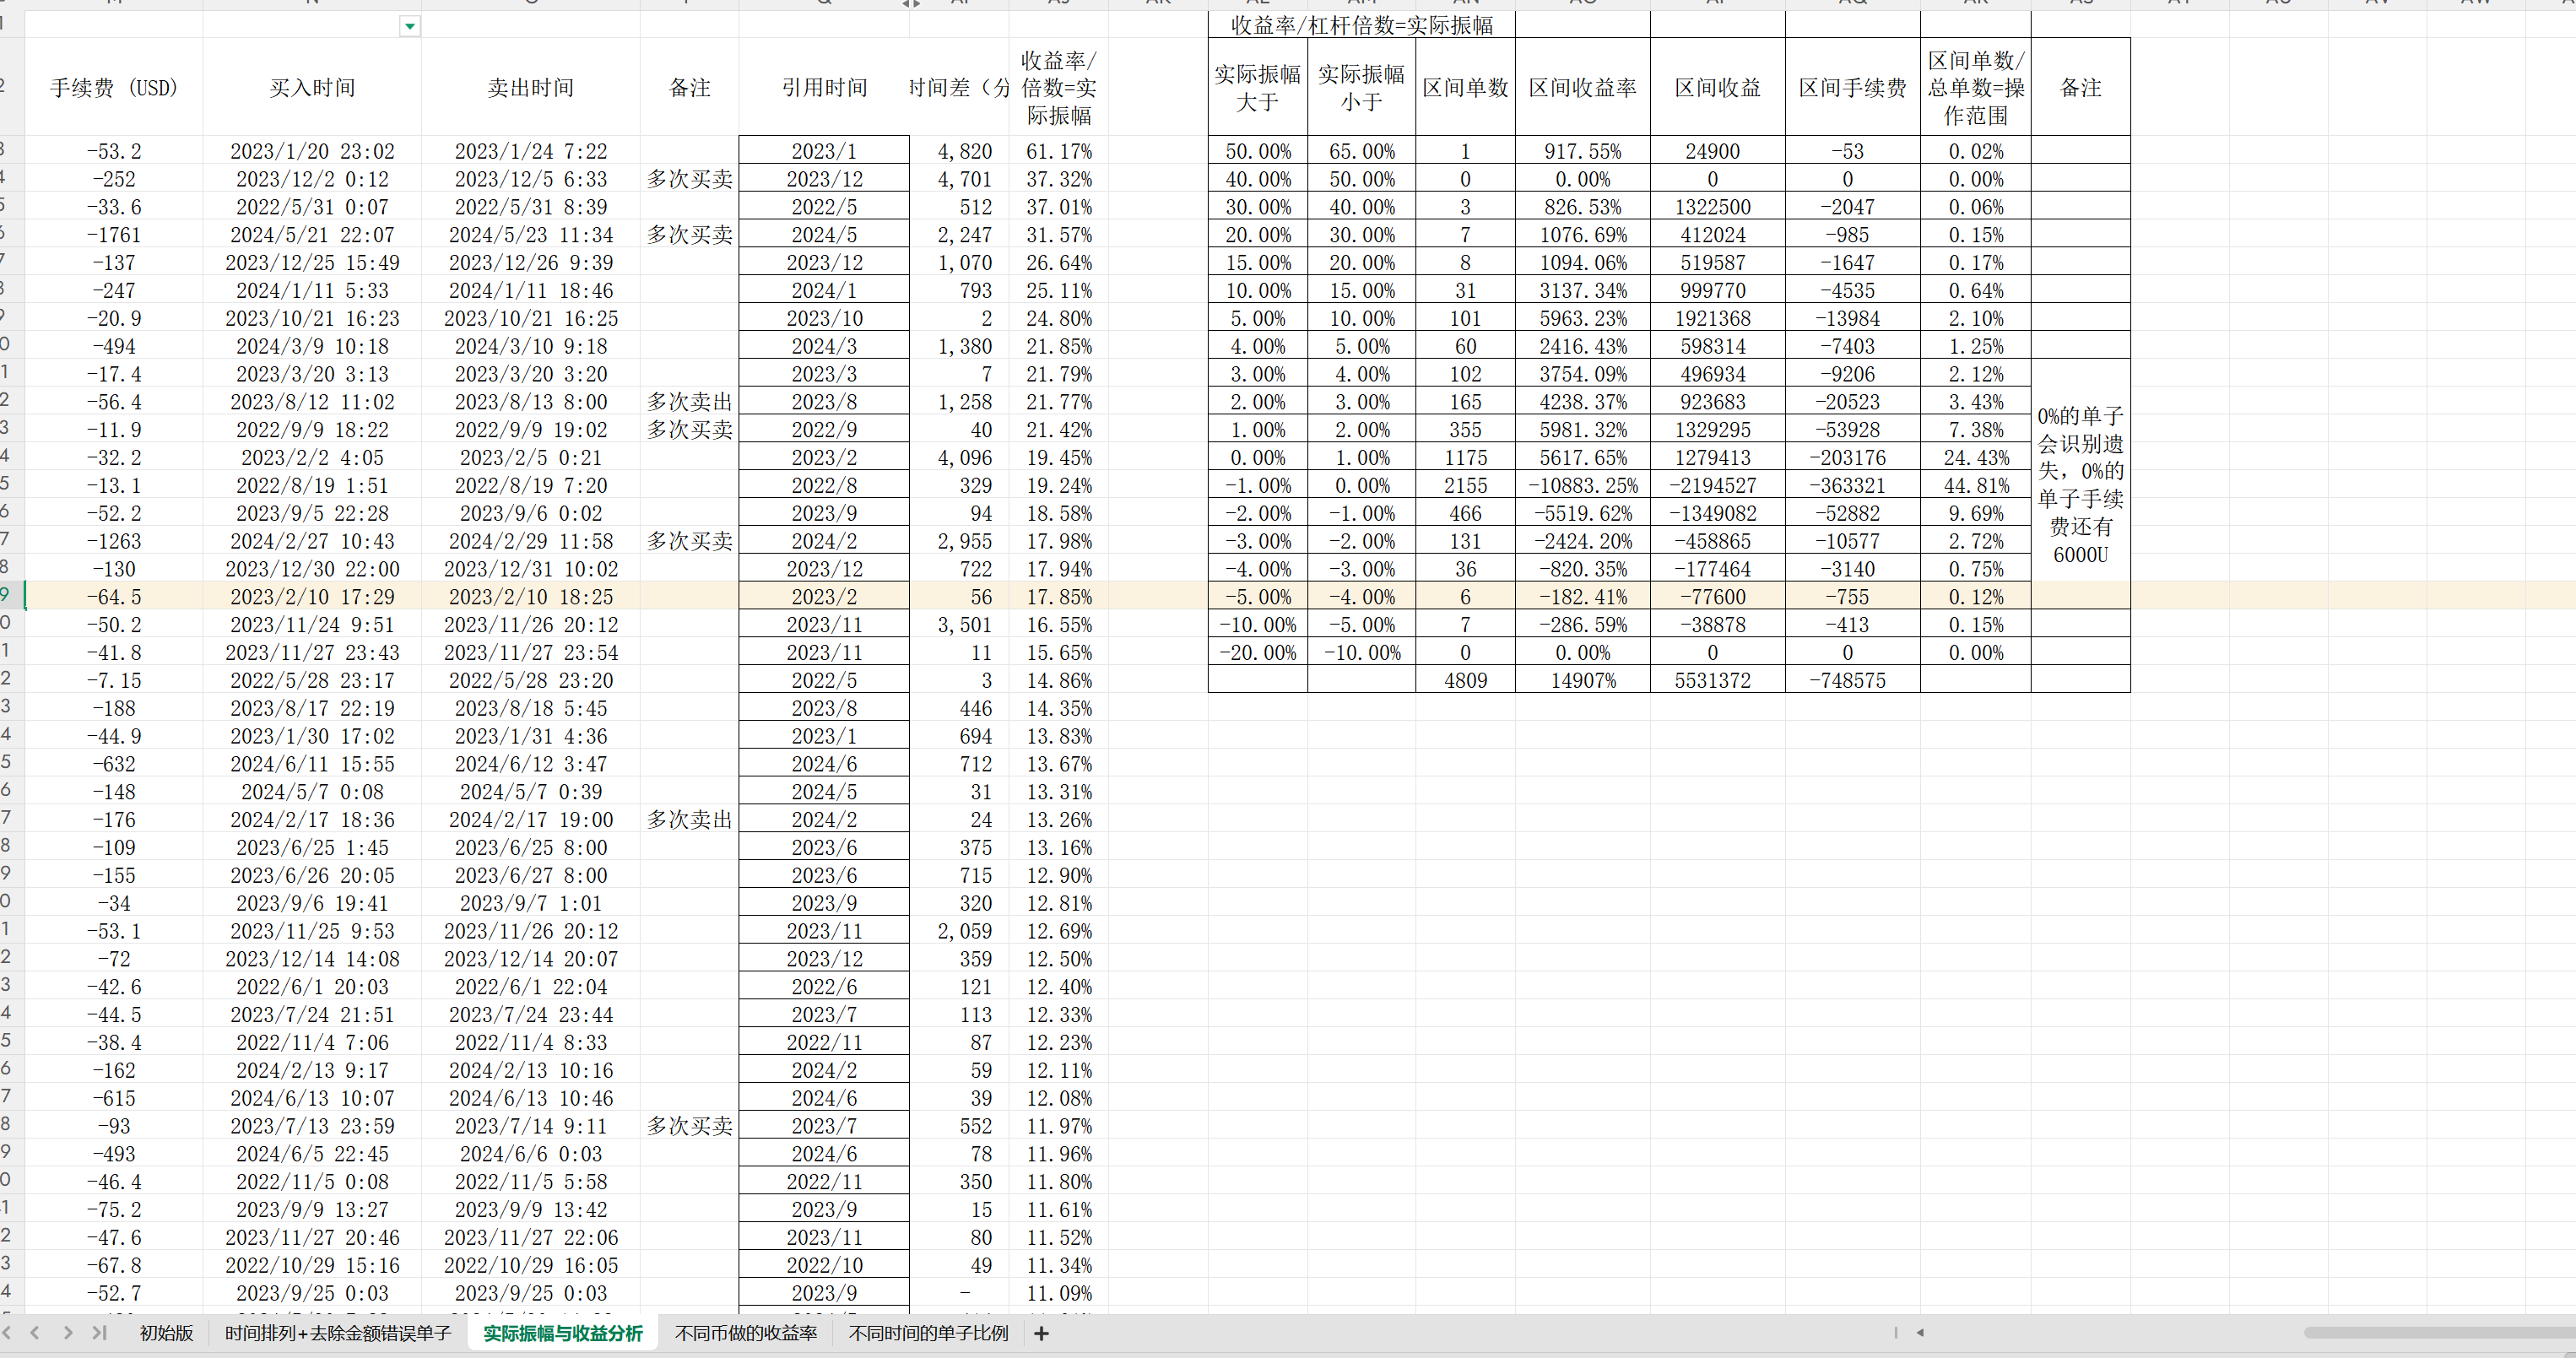Viewport: 2576px width, 1358px height.
Task: Jump to the first sheet tab arrow
Action: click(x=7, y=1333)
